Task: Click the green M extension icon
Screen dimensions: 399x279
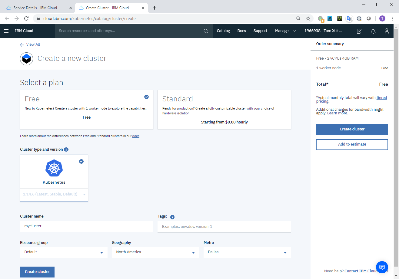Action: point(340,18)
